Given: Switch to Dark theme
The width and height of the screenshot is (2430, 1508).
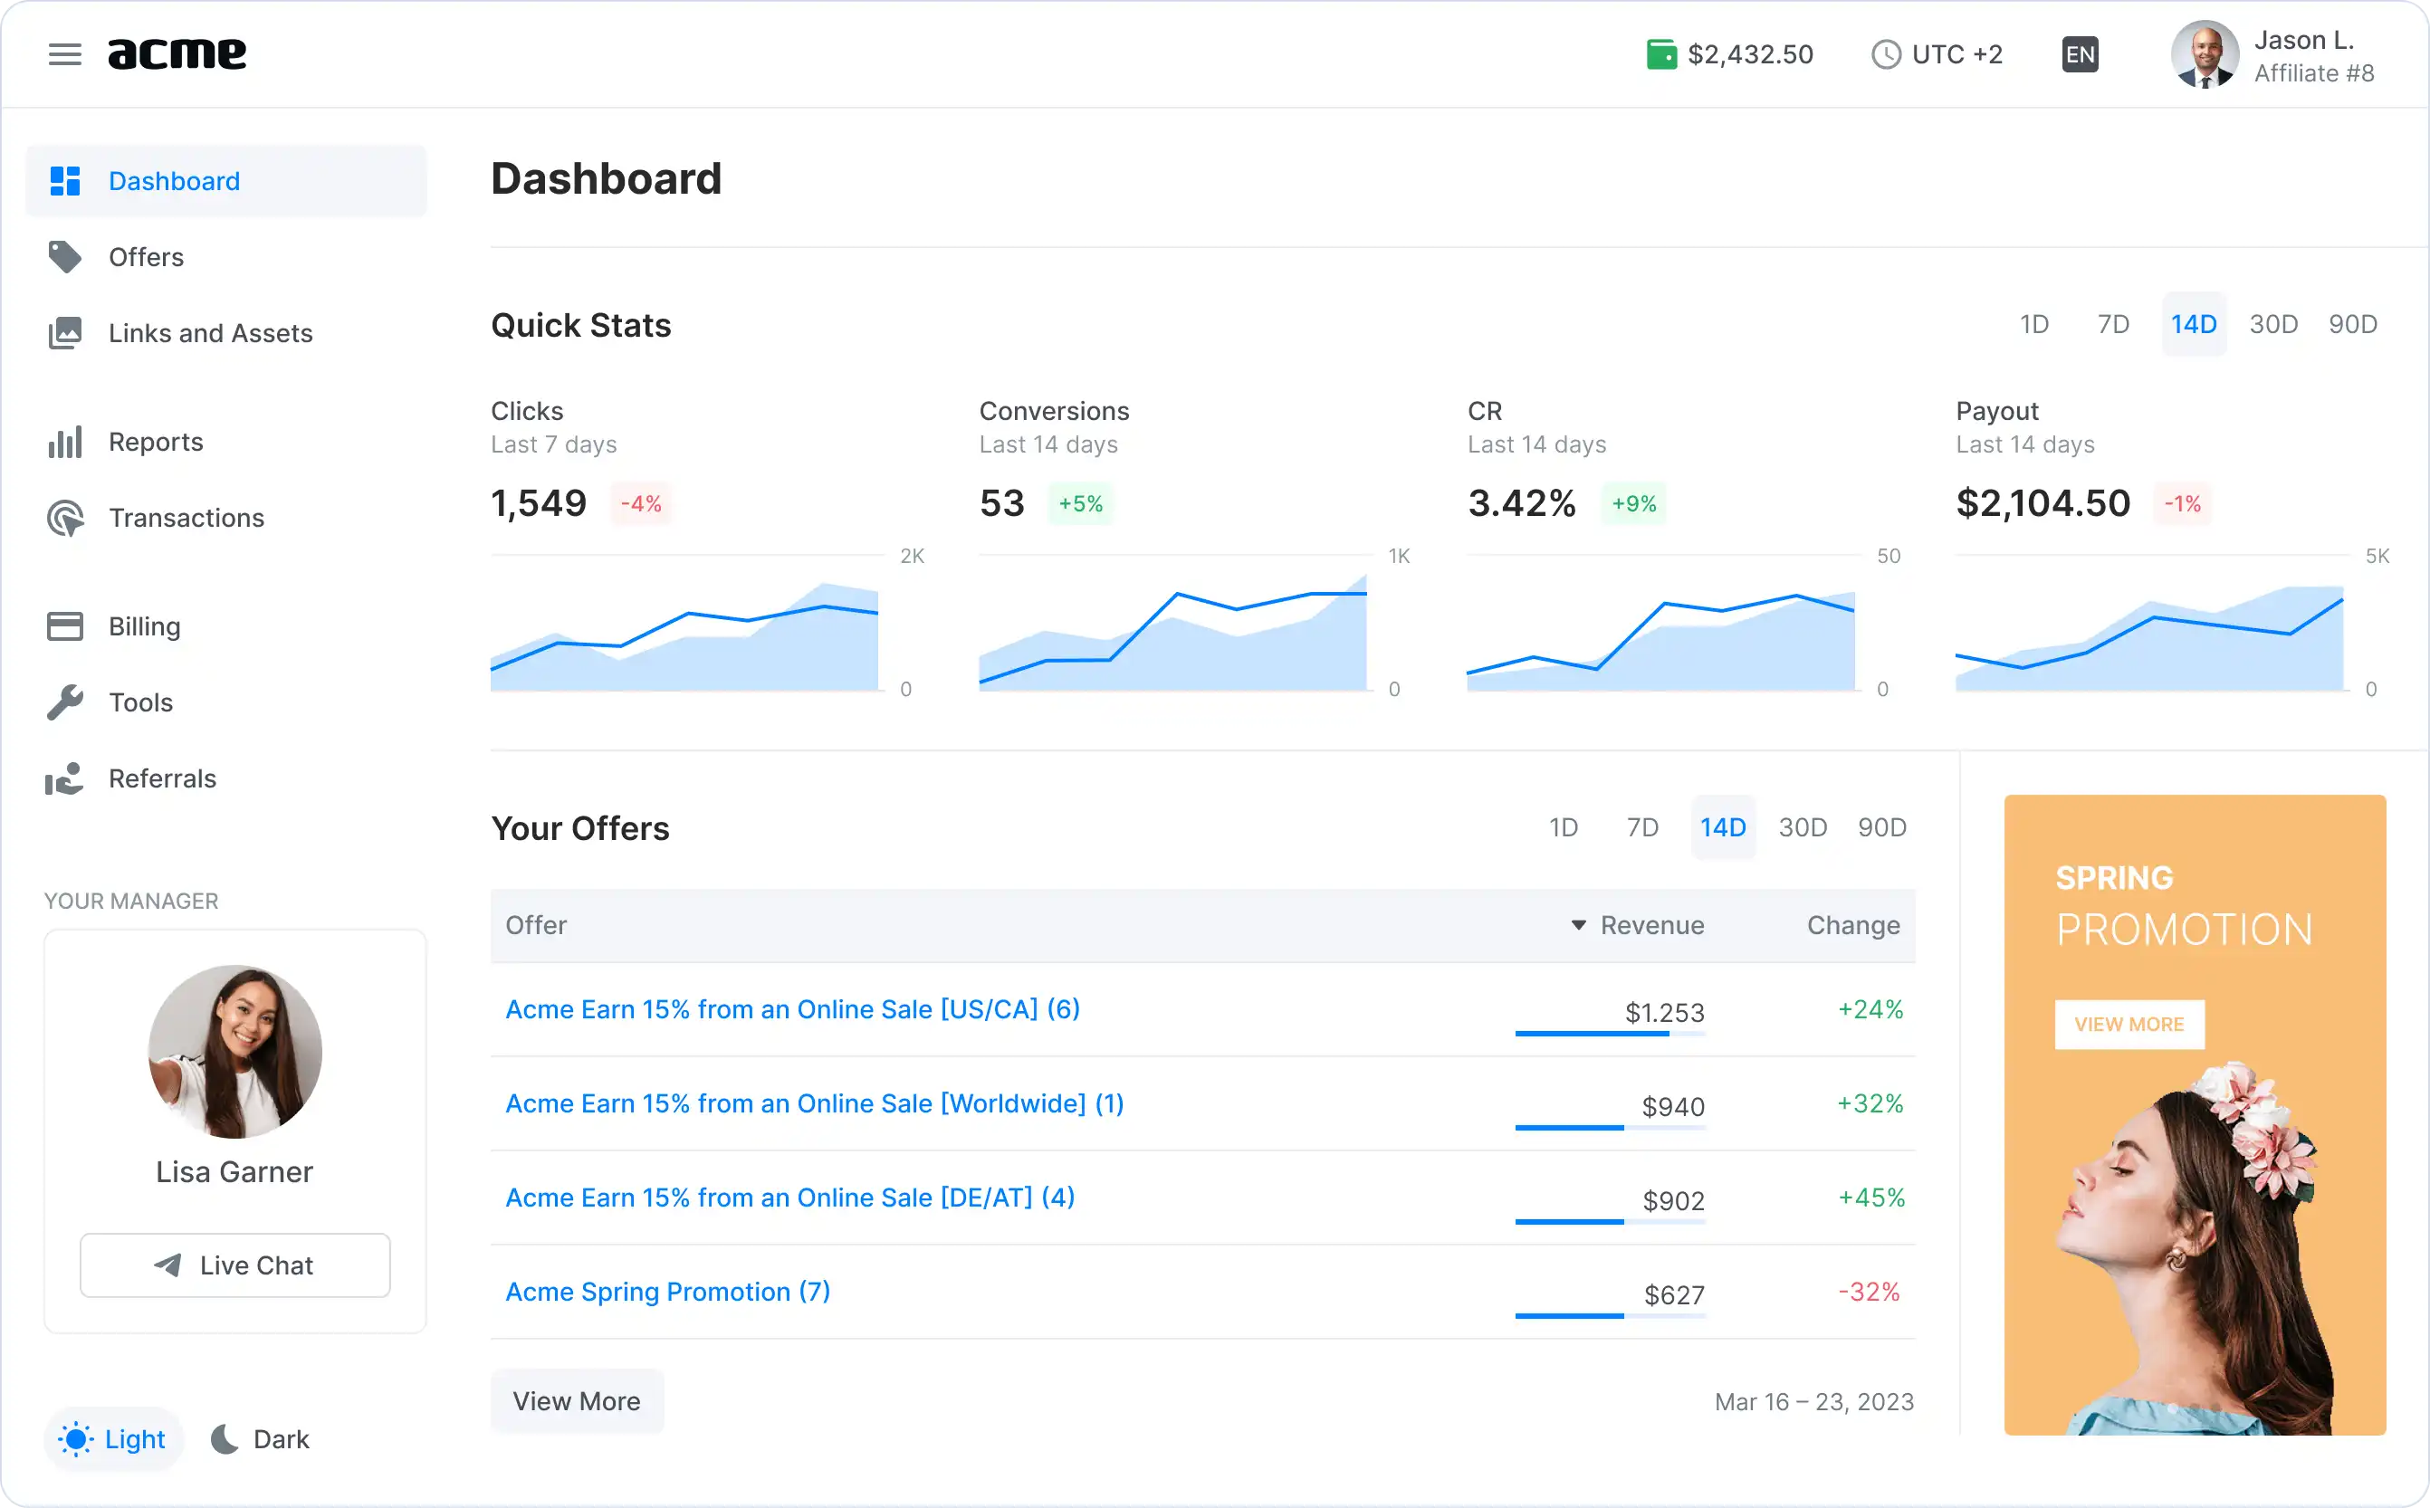Looking at the screenshot, I should pos(261,1438).
